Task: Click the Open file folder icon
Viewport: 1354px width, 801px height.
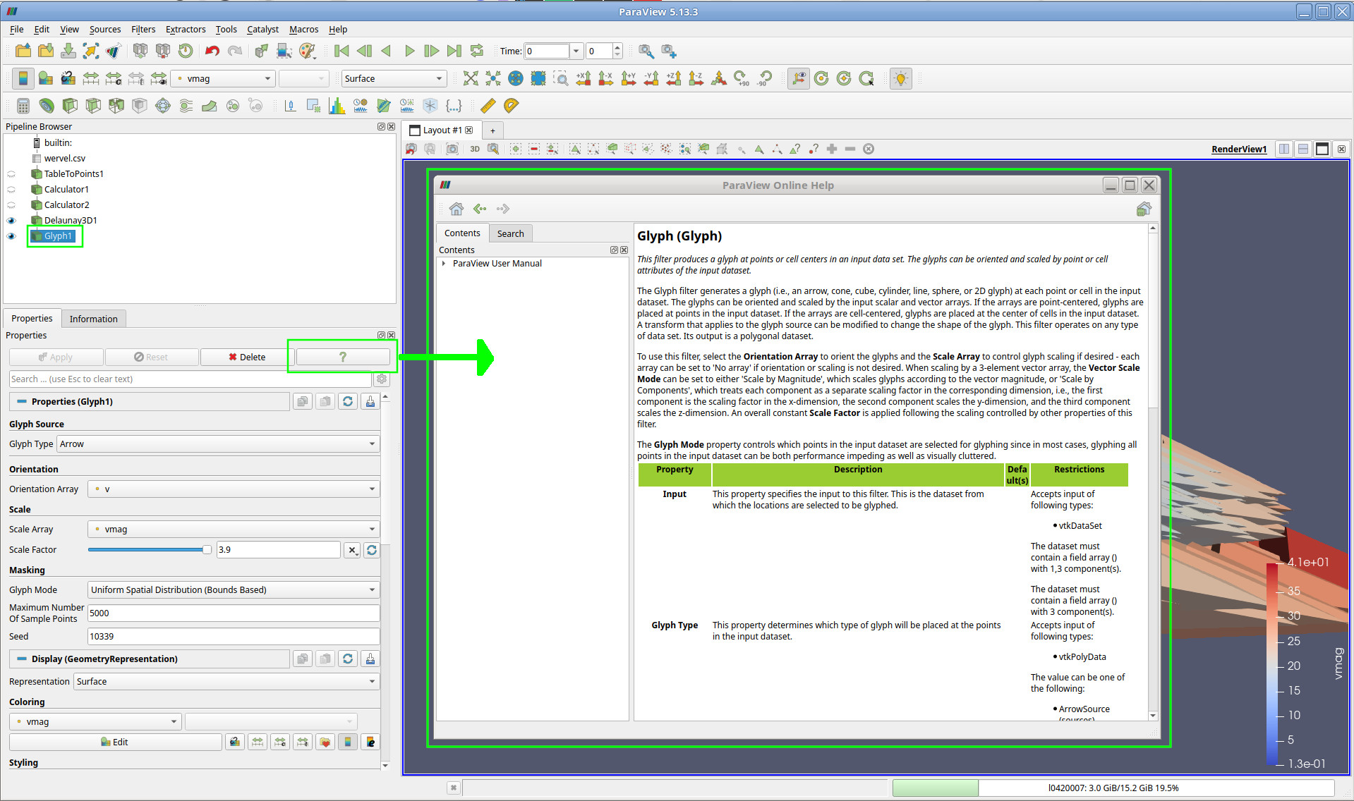Action: tap(23, 51)
